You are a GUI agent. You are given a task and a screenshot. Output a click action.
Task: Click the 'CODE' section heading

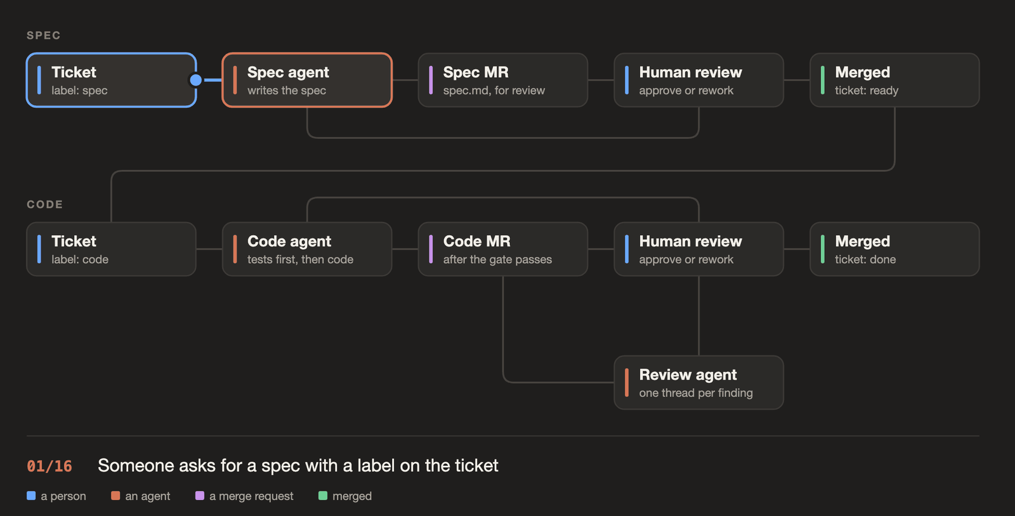pyautogui.click(x=45, y=205)
